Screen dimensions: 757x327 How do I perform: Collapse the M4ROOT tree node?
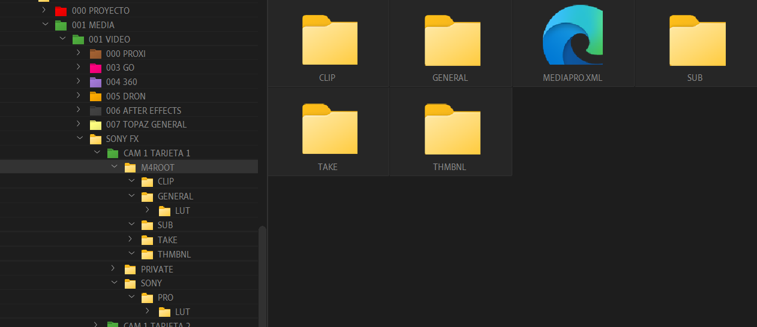click(x=113, y=167)
